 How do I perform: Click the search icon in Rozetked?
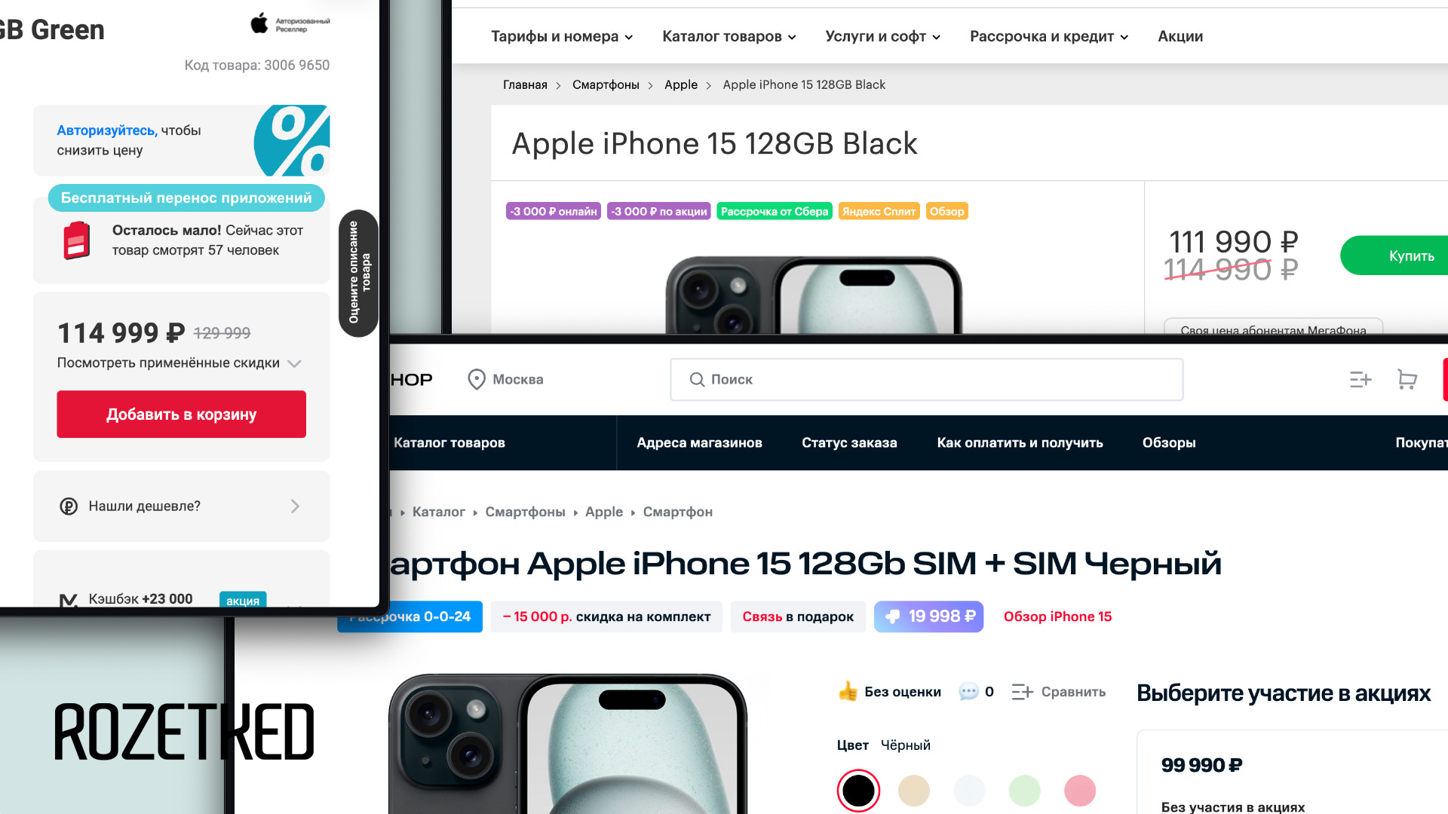coord(696,378)
